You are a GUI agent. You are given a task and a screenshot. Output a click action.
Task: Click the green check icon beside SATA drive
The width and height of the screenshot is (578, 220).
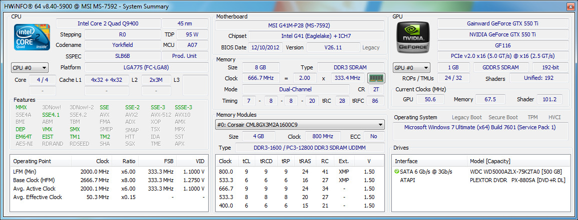click(397, 172)
